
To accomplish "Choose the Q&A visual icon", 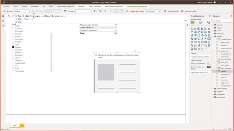I will coord(202,45).
